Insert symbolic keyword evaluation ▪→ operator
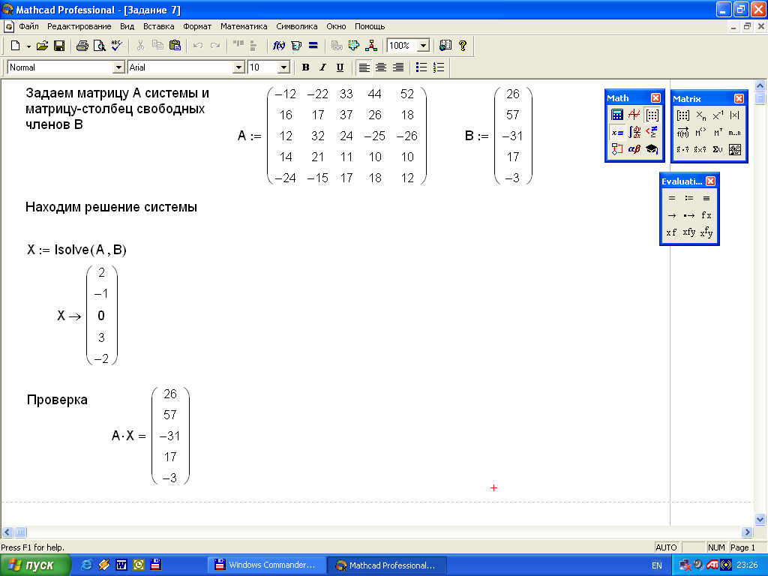The width and height of the screenshot is (768, 576). coord(689,215)
